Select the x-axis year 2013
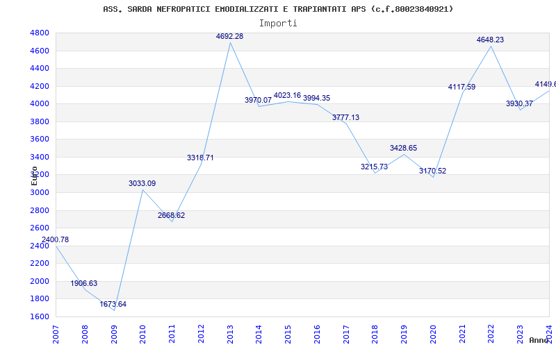This screenshot has width=556, height=347. click(230, 335)
